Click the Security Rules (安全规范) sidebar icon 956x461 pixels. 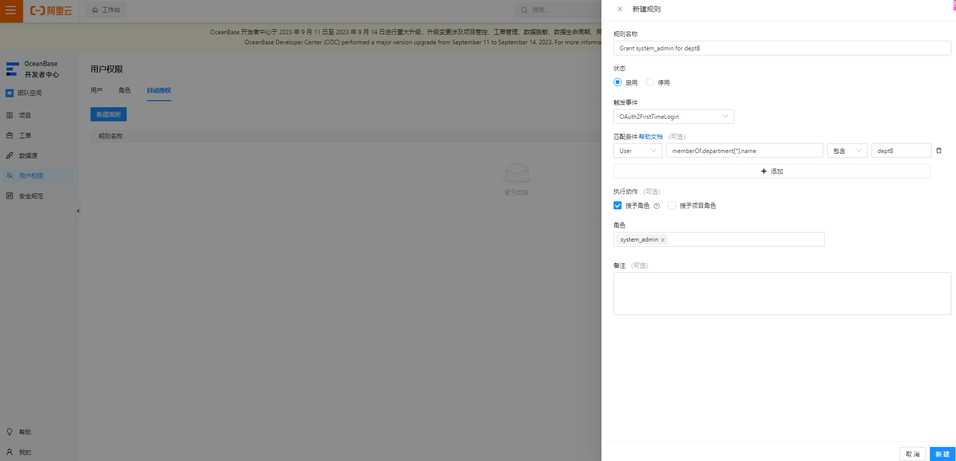coord(10,196)
